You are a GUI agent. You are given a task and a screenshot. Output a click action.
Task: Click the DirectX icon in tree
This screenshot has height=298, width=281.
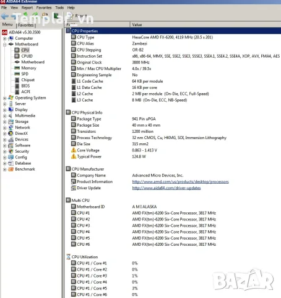coord(11,133)
